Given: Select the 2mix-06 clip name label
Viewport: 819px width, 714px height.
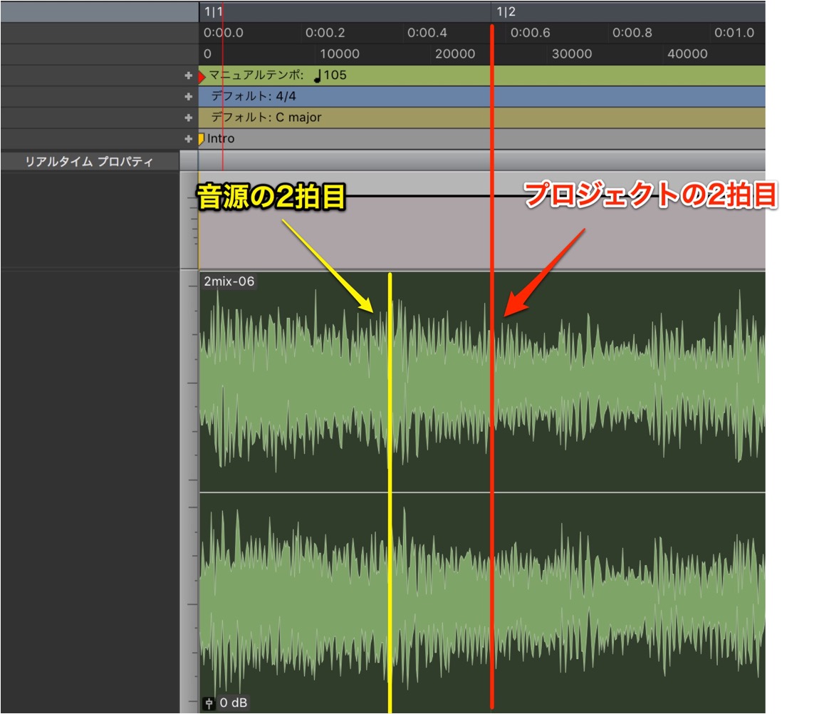Looking at the screenshot, I should pos(229,281).
